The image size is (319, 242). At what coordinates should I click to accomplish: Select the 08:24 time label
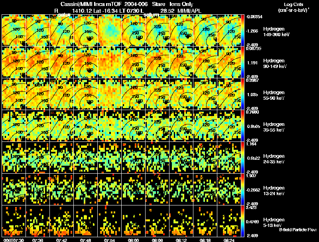[229, 240]
